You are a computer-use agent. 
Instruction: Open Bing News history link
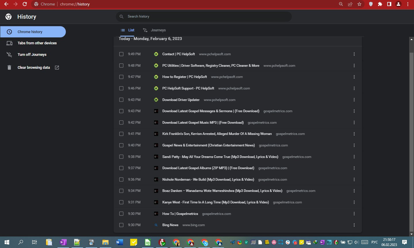[x=170, y=225]
